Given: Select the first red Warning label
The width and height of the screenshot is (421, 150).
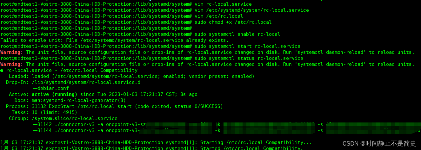Looking at the screenshot, I should coord(12,52).
